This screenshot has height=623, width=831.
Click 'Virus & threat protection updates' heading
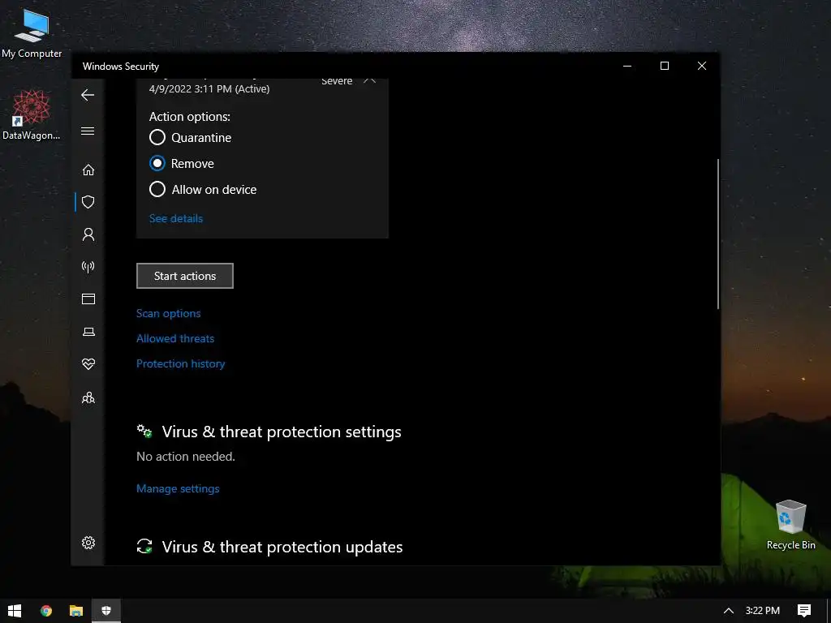(282, 547)
